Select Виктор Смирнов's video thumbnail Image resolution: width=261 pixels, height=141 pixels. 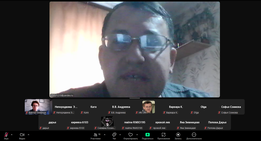(x=38, y=107)
